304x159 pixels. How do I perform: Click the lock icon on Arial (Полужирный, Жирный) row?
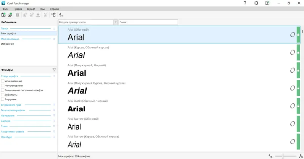pos(298,70)
